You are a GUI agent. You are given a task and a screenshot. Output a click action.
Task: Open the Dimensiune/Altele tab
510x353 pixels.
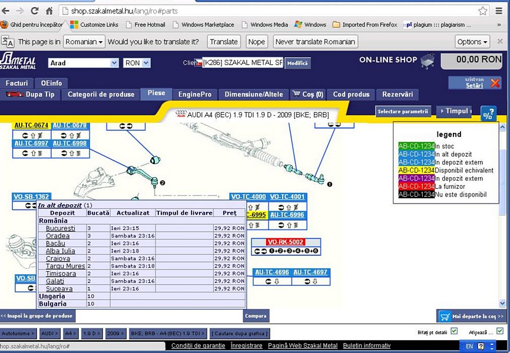point(254,94)
